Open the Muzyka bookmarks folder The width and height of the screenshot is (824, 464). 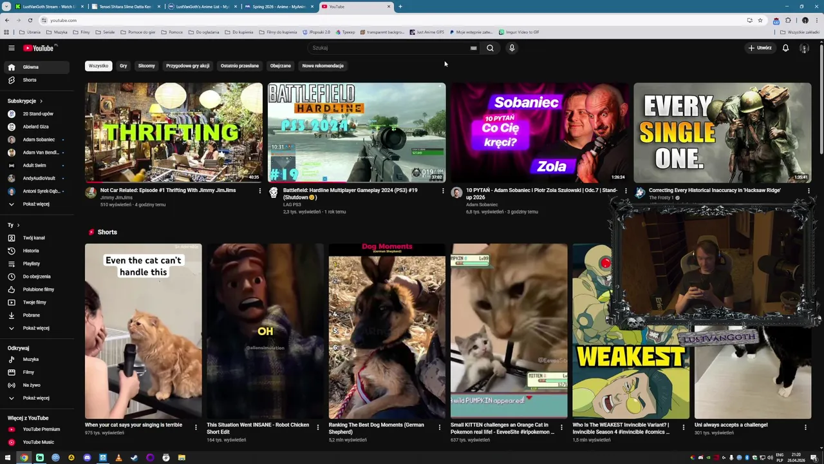click(57, 32)
